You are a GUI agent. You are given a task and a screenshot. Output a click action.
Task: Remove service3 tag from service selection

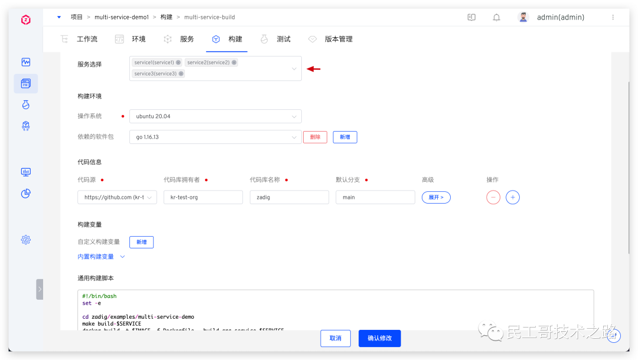pyautogui.click(x=181, y=74)
